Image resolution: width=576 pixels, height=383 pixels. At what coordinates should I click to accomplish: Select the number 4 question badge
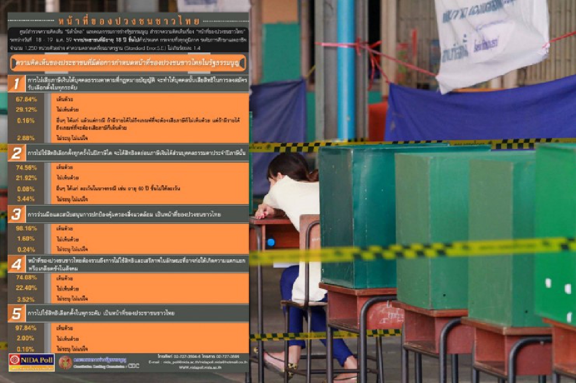click(16, 264)
